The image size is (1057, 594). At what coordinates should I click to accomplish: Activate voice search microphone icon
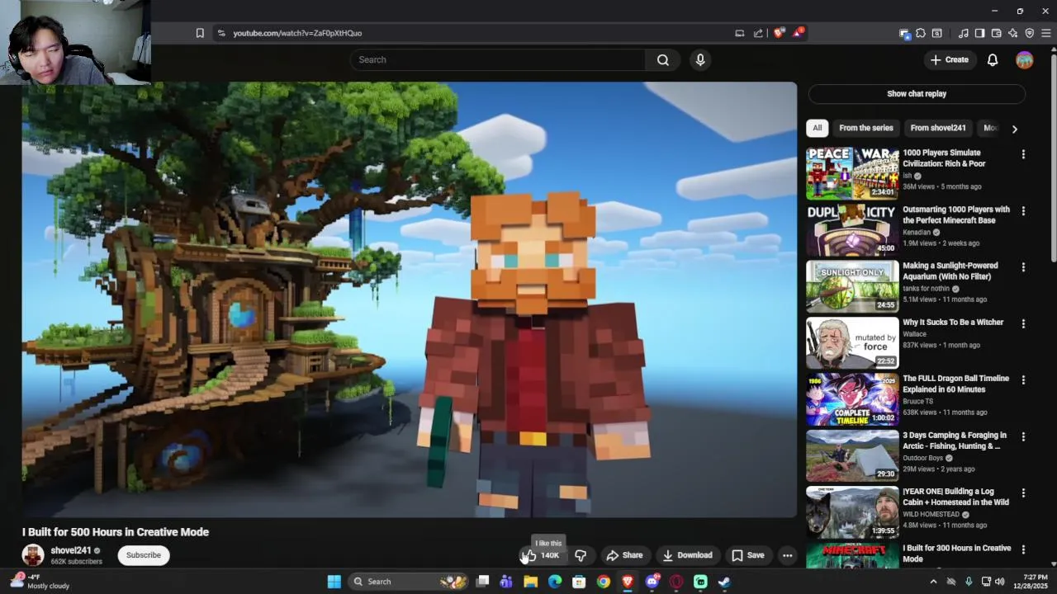700,59
